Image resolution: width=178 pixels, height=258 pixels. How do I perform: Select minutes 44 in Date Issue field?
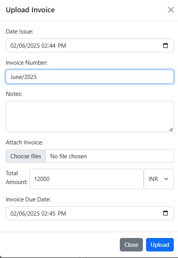pos(52,45)
